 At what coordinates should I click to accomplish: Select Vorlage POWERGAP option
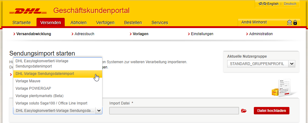58,88
